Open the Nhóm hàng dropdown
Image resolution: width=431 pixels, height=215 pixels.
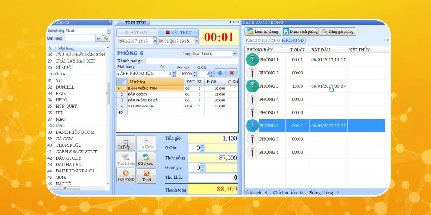(109, 31)
